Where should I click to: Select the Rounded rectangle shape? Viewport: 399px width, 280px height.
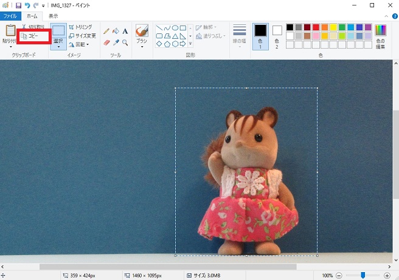(159, 36)
